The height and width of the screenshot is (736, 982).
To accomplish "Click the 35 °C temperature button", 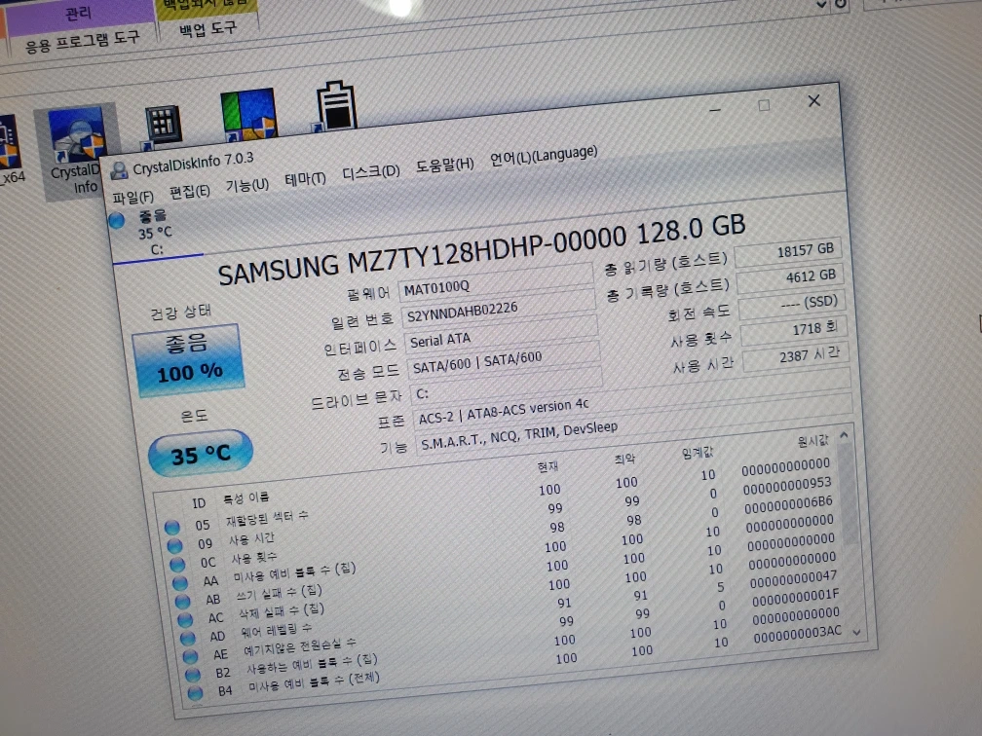I will (201, 454).
